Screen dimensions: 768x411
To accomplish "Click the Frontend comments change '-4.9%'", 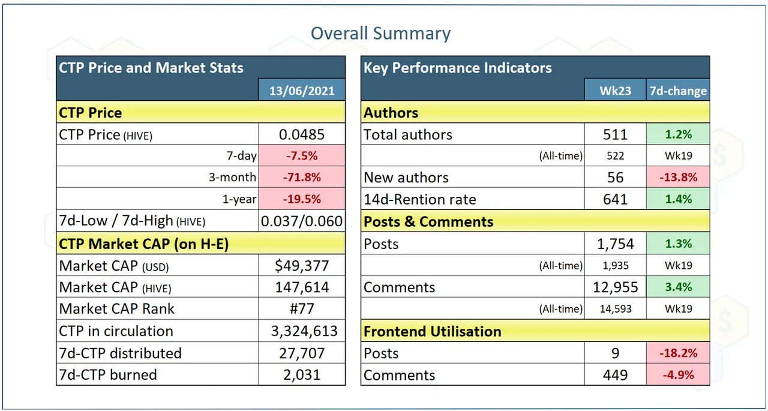I will click(678, 375).
